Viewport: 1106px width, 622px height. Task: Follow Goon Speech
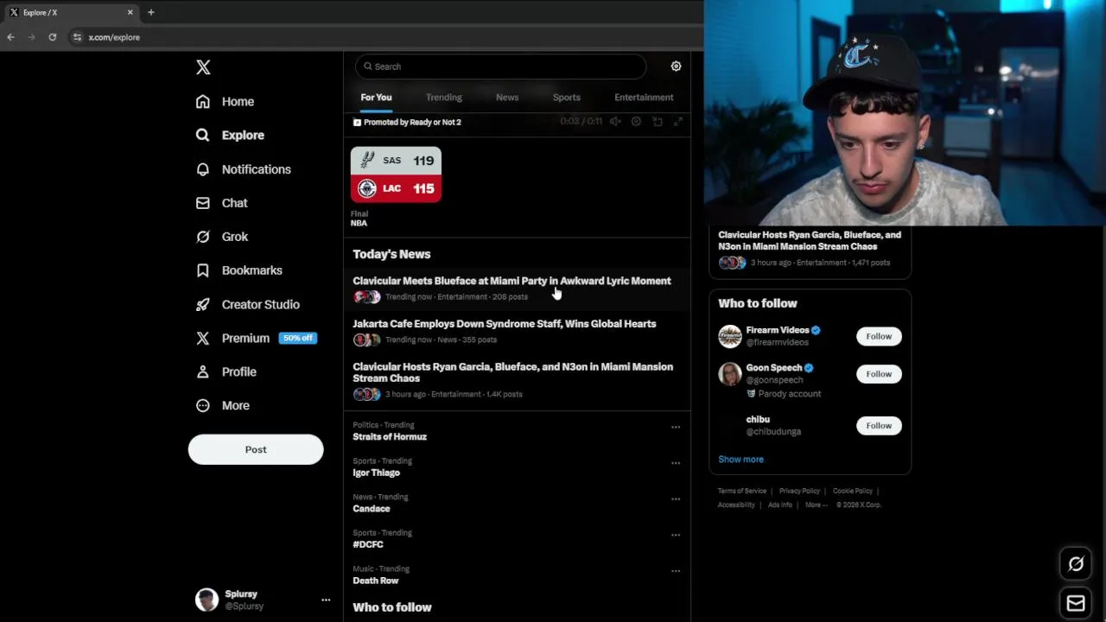tap(879, 374)
